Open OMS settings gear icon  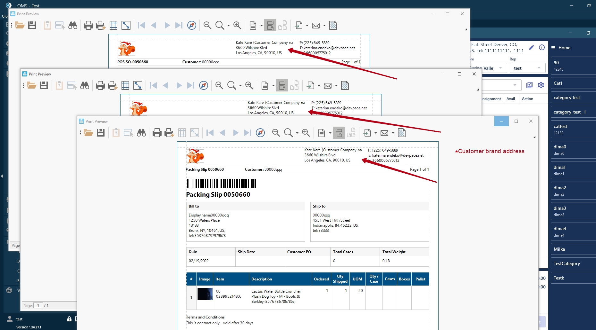pyautogui.click(x=541, y=85)
